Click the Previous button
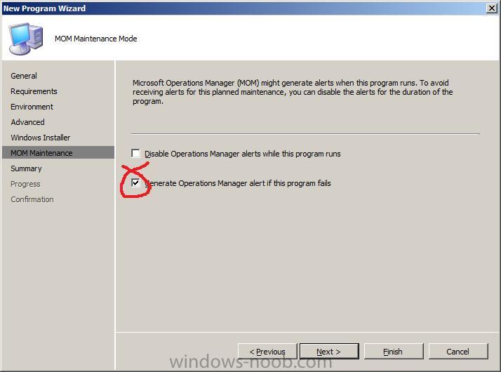Viewport: 501px width, 372px height. click(267, 352)
